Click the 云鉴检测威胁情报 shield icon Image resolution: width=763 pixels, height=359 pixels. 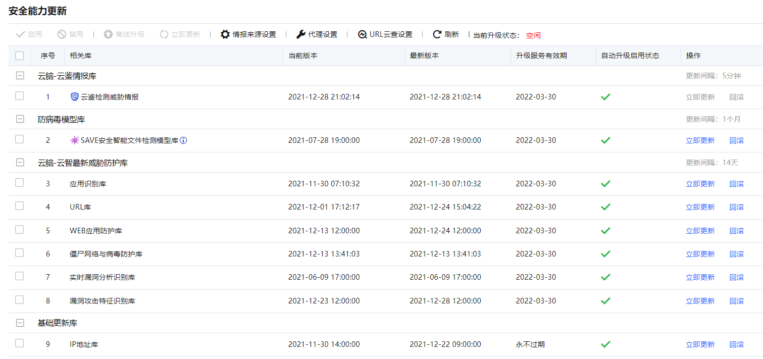75,97
